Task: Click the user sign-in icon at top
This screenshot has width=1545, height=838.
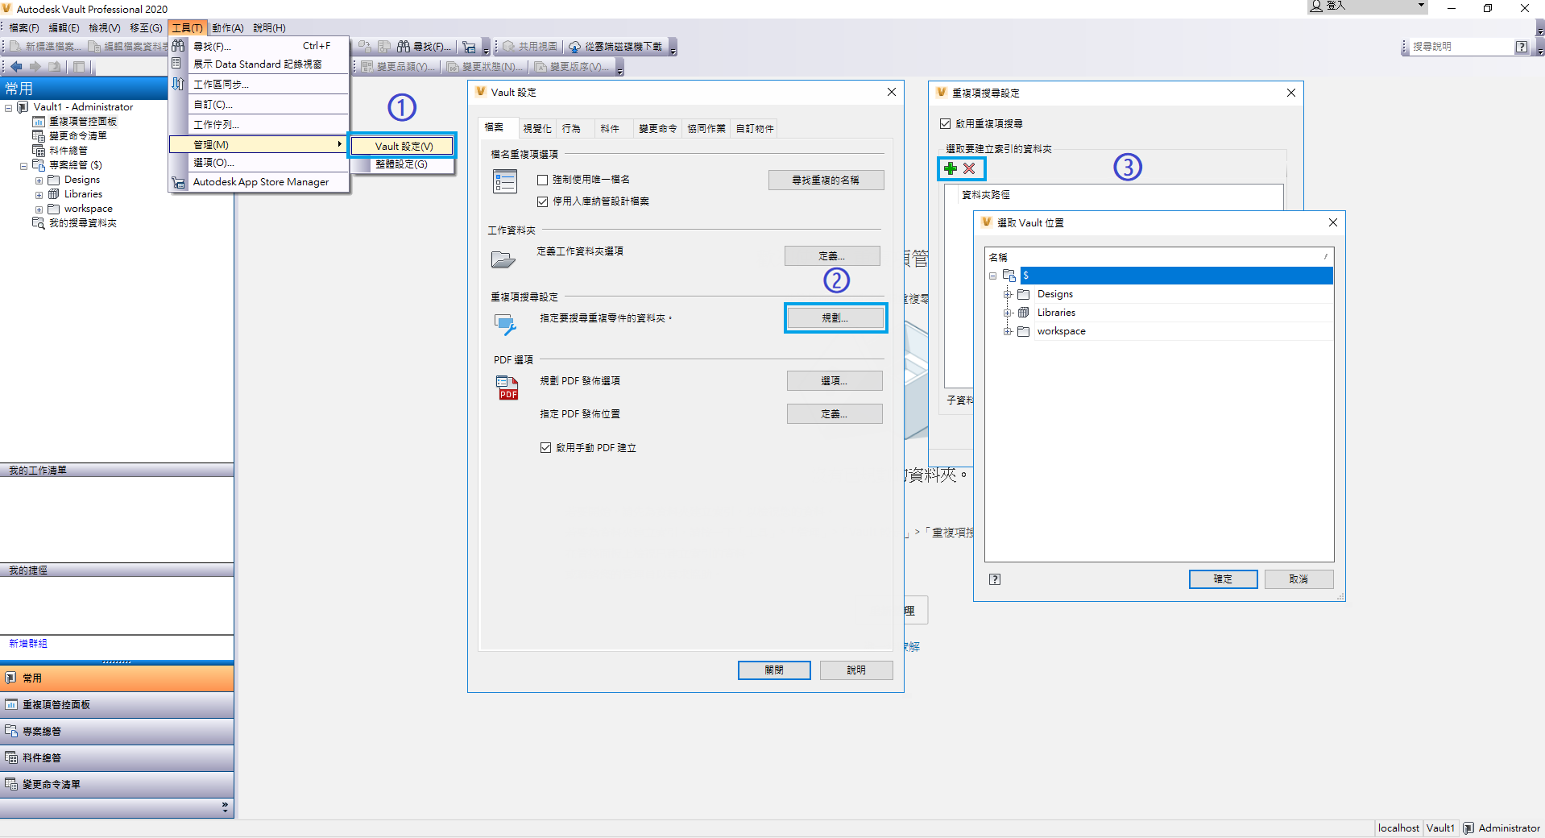Action: [1316, 6]
